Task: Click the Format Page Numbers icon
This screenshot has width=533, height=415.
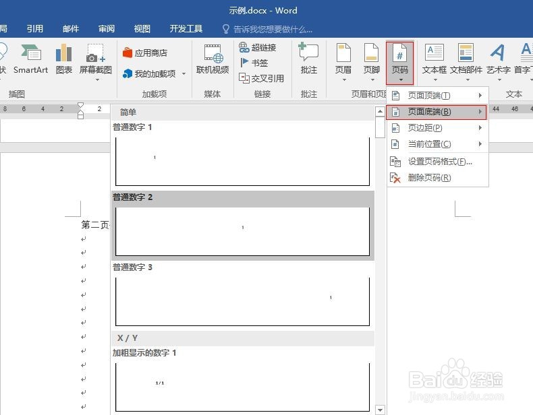Action: coord(395,162)
